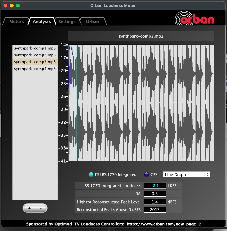Viewport: 227px width, 231px height.
Task: Switch to the Settings tab
Action: click(x=67, y=22)
